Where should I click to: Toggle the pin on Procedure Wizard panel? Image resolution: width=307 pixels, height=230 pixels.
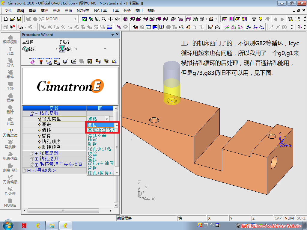tap(112, 34)
